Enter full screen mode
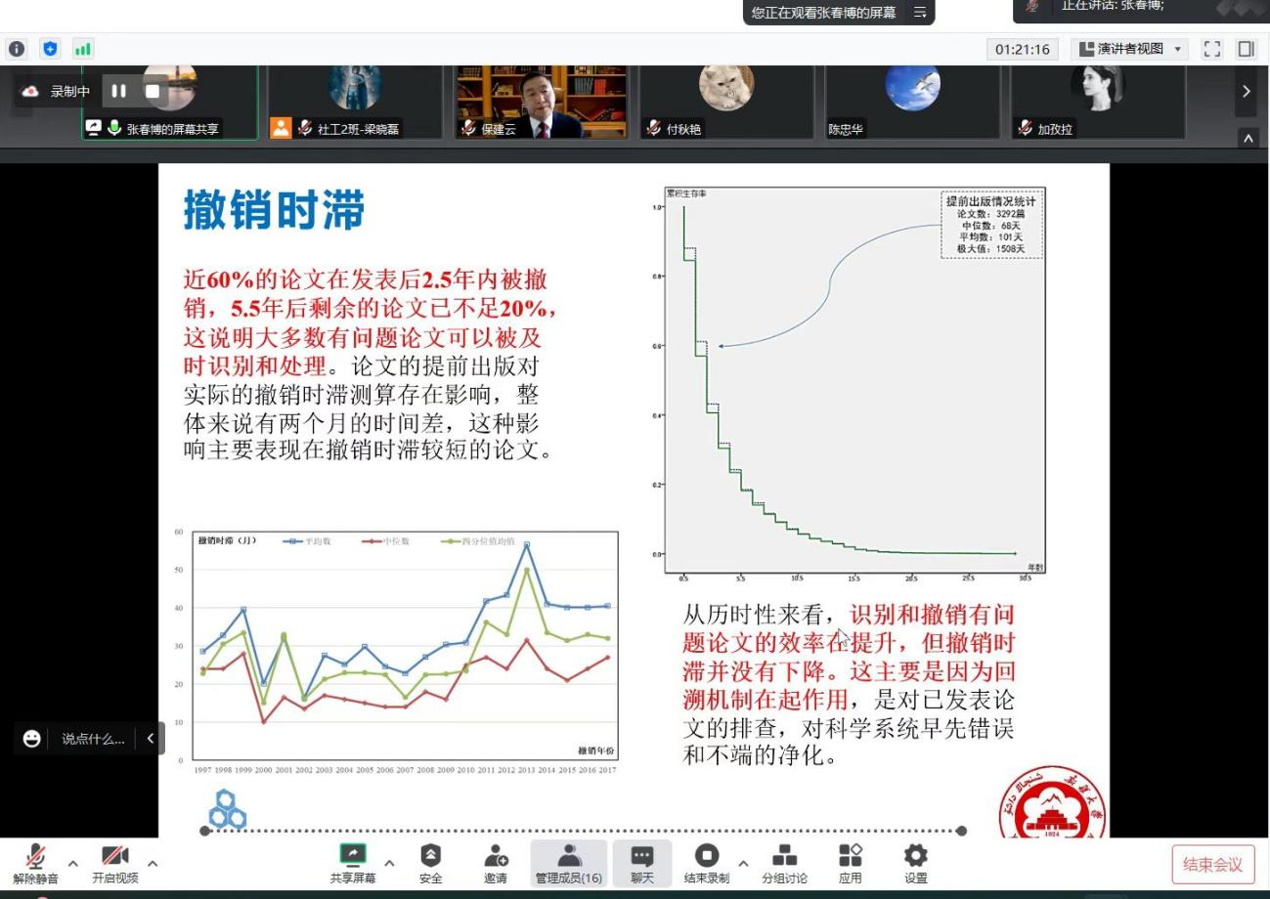Viewport: 1270px width, 899px height. pos(1212,49)
